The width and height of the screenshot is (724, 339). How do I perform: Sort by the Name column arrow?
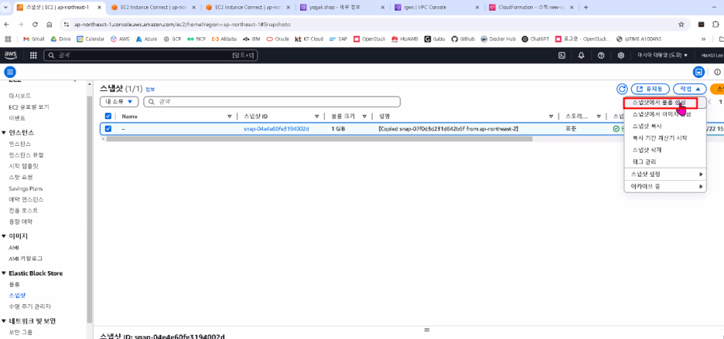pyautogui.click(x=230, y=117)
